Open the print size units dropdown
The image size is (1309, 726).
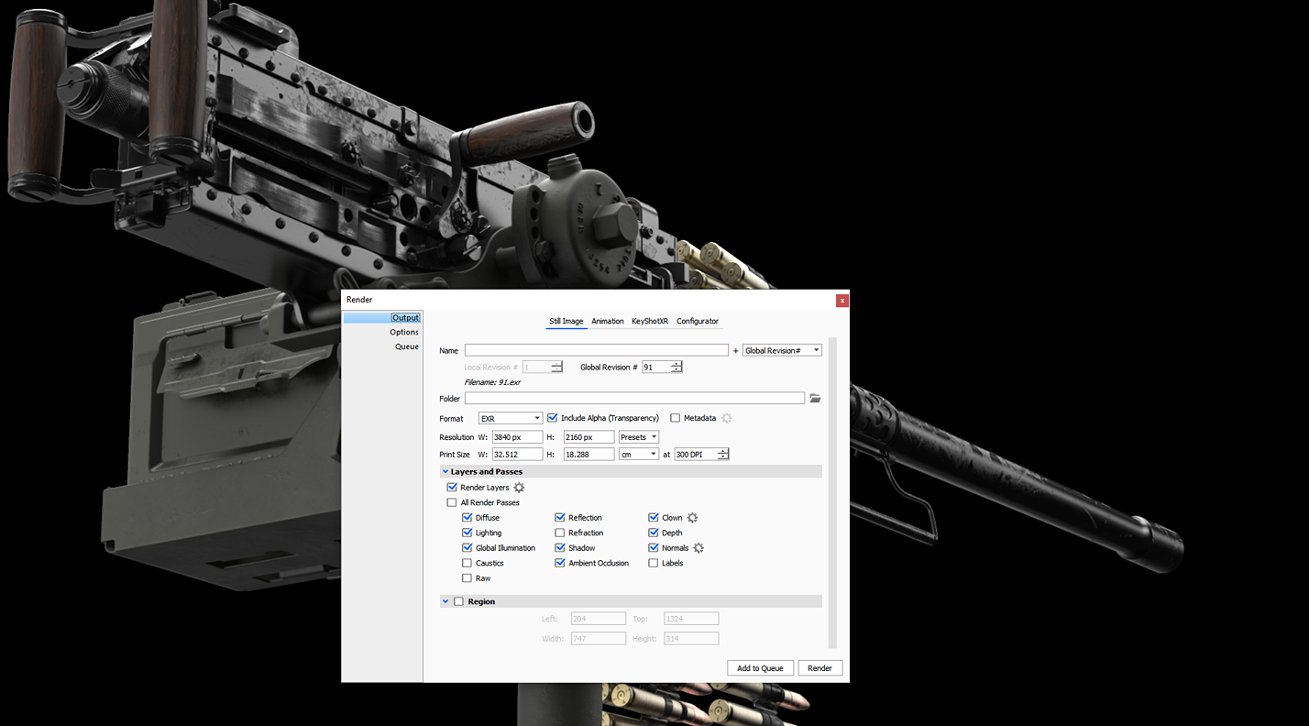point(639,454)
